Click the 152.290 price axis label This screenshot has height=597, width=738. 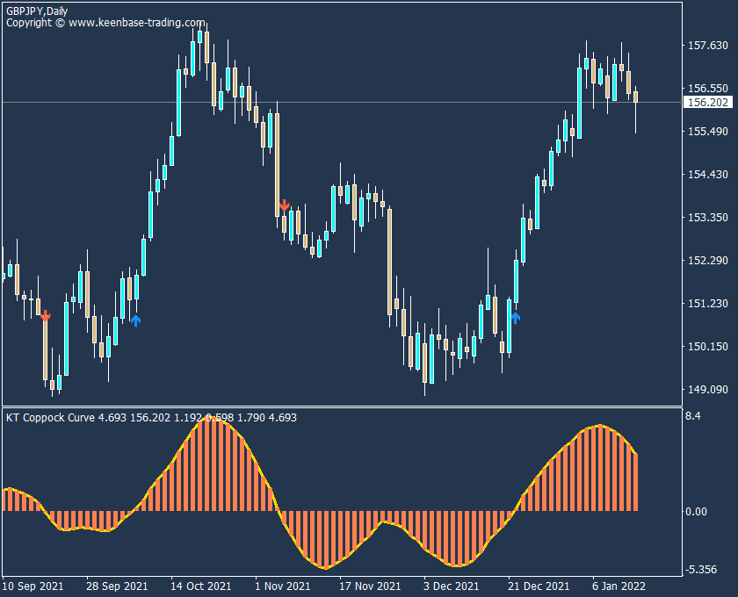pyautogui.click(x=708, y=260)
